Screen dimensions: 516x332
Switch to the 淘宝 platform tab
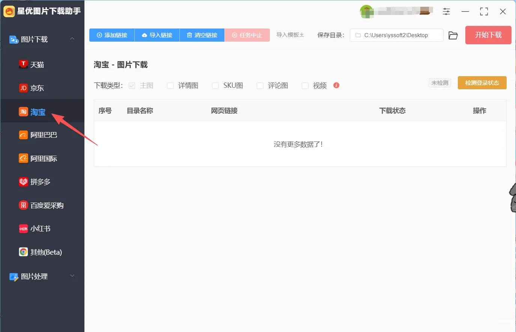[x=36, y=111]
